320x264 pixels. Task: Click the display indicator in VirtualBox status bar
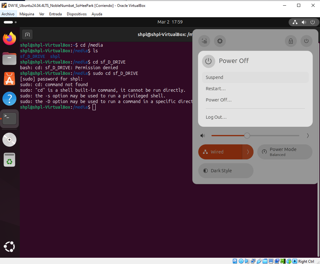pyautogui.click(x=271, y=261)
